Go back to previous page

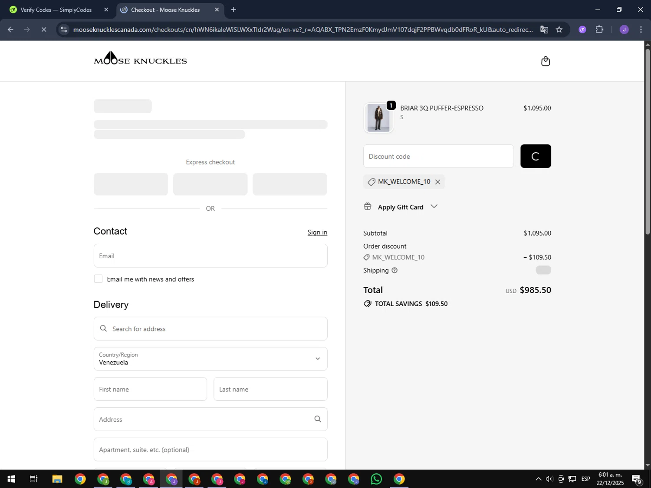(10, 29)
